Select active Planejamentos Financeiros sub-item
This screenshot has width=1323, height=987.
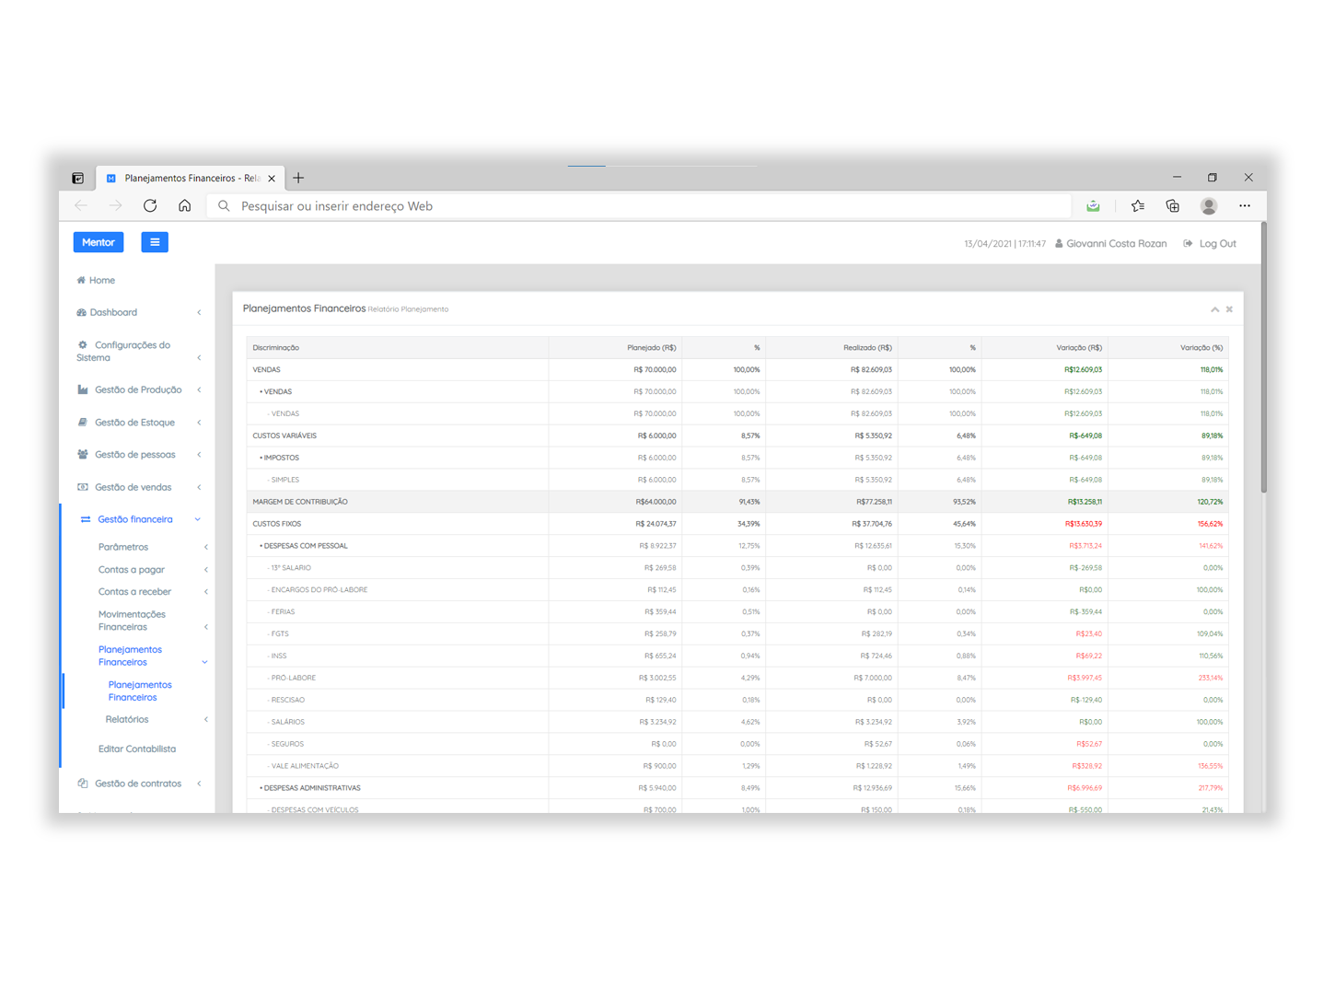click(x=140, y=691)
